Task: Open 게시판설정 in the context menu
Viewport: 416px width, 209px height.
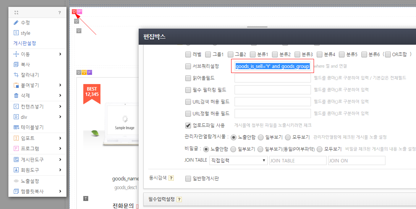Action: pos(25,44)
